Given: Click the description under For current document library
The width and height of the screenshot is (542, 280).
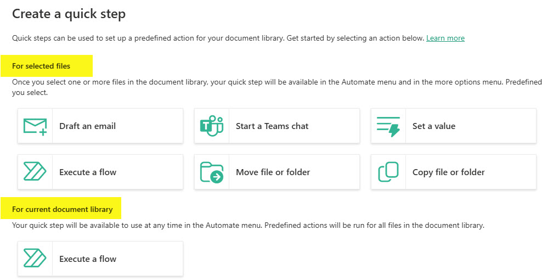Looking at the screenshot, I should pos(248,226).
